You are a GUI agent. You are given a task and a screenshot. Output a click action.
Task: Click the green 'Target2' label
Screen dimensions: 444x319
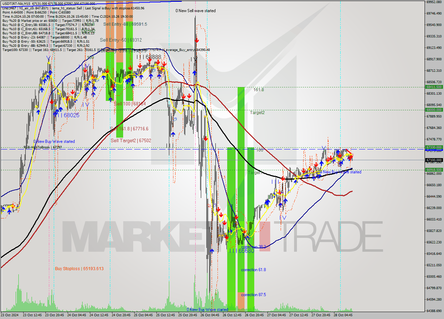[257, 112]
